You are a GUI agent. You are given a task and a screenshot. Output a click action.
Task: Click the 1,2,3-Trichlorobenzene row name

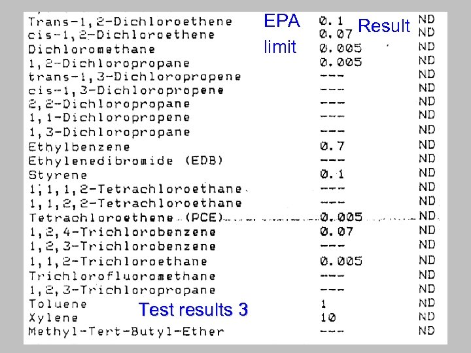[122, 246]
